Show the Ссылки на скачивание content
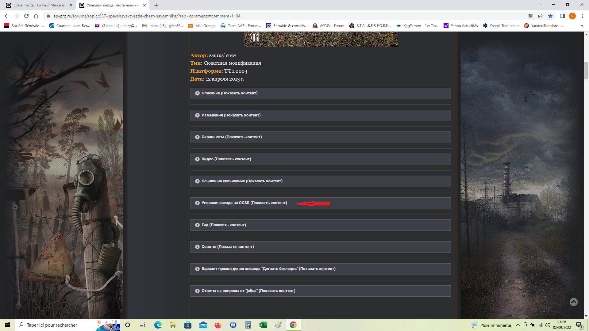Screen dimensions: 589x331 242,181
